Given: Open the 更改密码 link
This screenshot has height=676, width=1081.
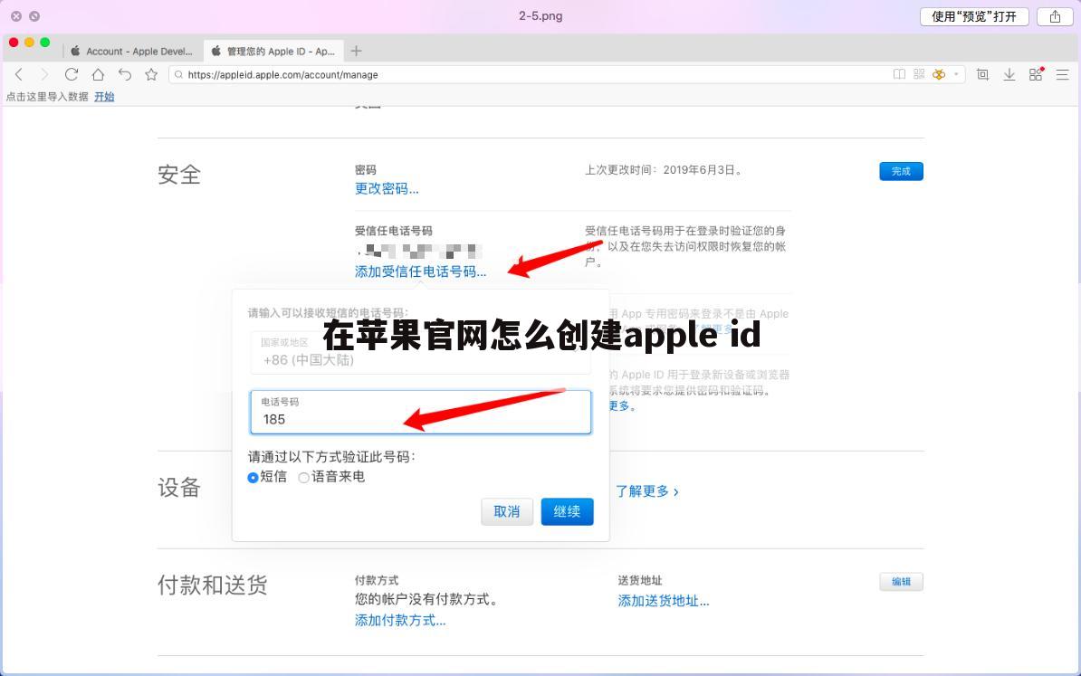Looking at the screenshot, I should [x=387, y=188].
